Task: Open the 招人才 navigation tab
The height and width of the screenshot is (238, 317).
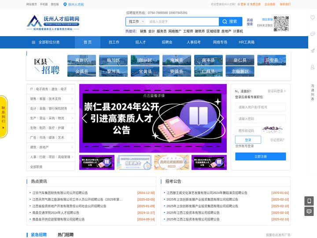Action: (140, 42)
